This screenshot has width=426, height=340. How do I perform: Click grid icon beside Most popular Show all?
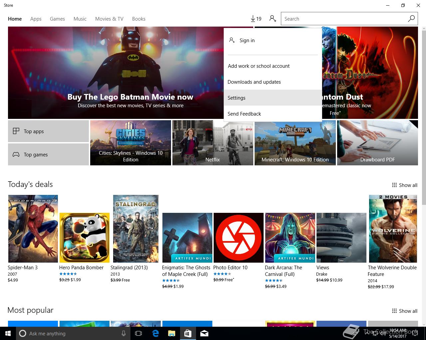pyautogui.click(x=394, y=311)
